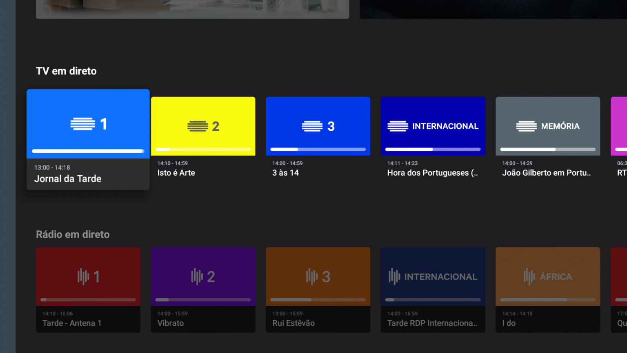The height and width of the screenshot is (353, 627).
Task: Select the RTP1 live TV channel
Action: pyautogui.click(x=88, y=123)
